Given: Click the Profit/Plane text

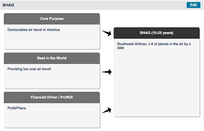Looking at the screenshot, I should pos(17,108).
